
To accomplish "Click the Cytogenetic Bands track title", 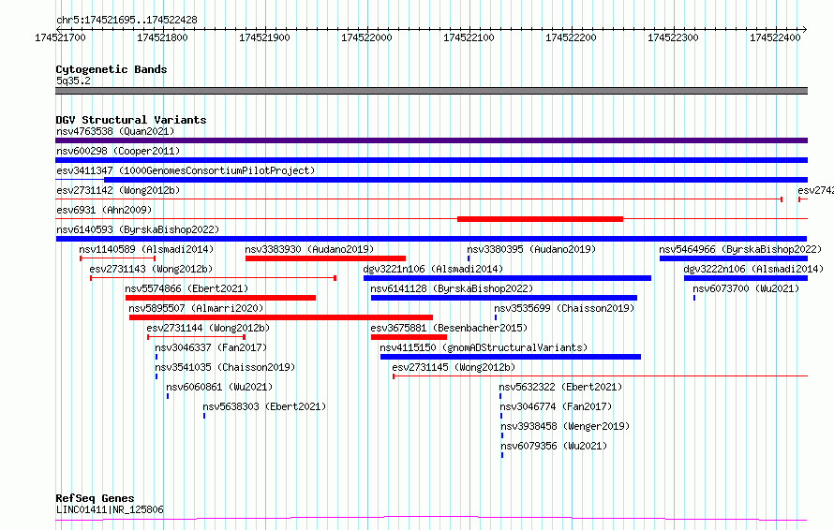I will (112, 69).
